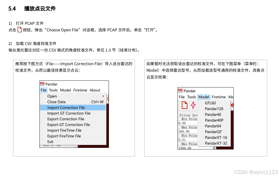Click the Hesai logo icon in the right Pandar title bar
This screenshot has height=177, width=279.
click(180, 91)
